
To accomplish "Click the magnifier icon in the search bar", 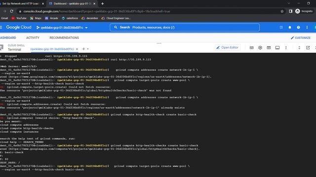I will [116, 28].
